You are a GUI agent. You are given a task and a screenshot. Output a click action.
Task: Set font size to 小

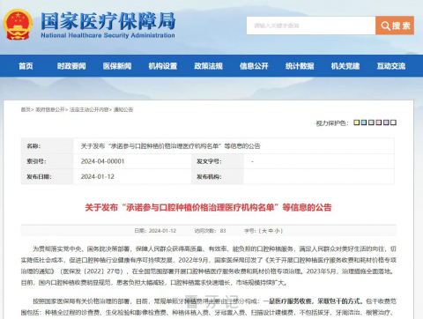[x=277, y=231]
